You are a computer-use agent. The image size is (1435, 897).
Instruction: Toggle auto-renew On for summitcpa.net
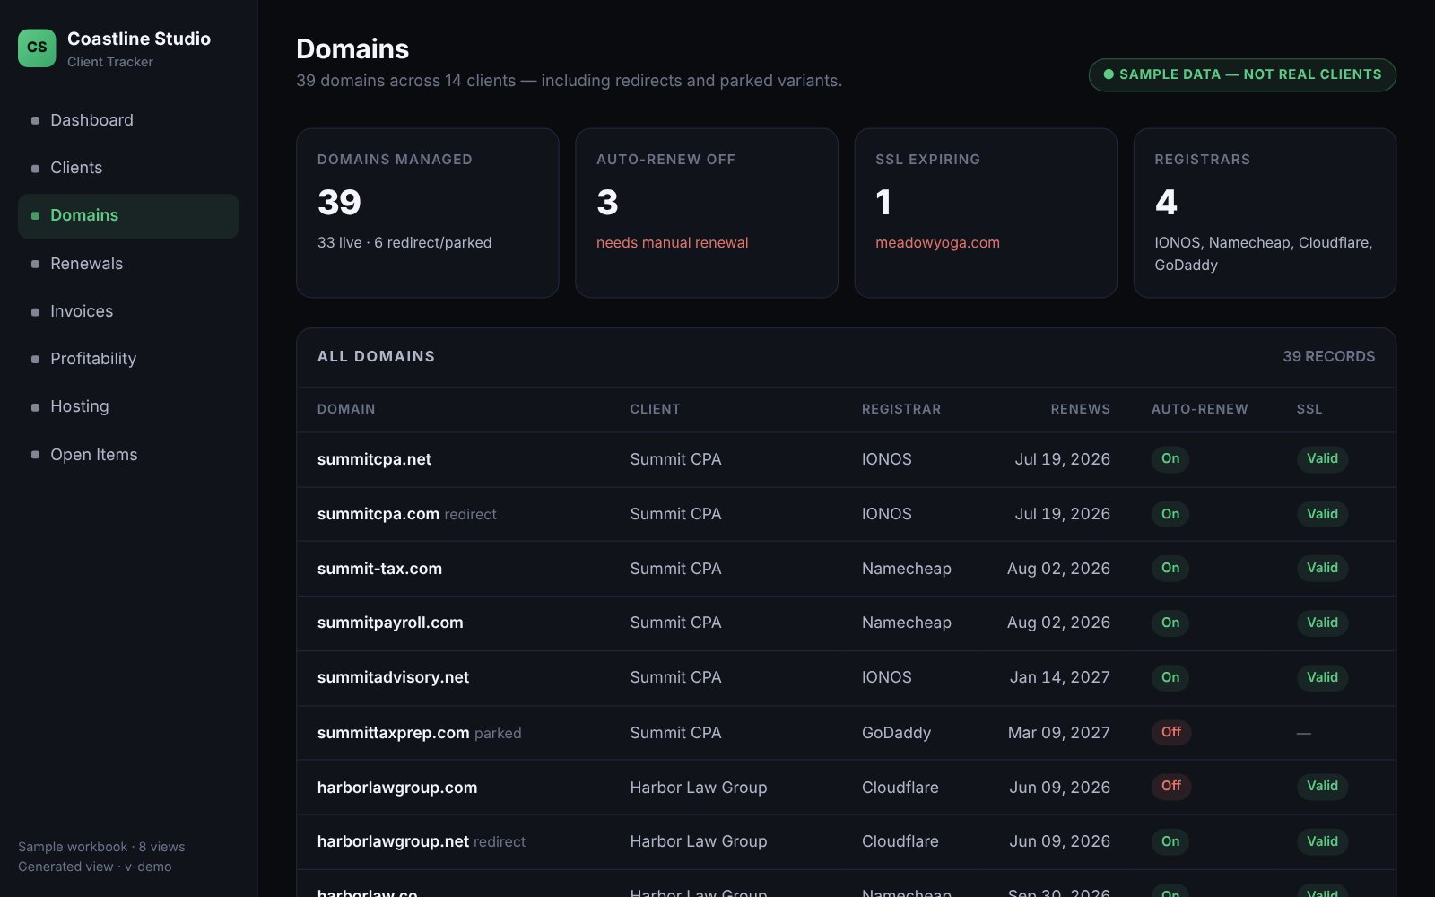point(1170,458)
